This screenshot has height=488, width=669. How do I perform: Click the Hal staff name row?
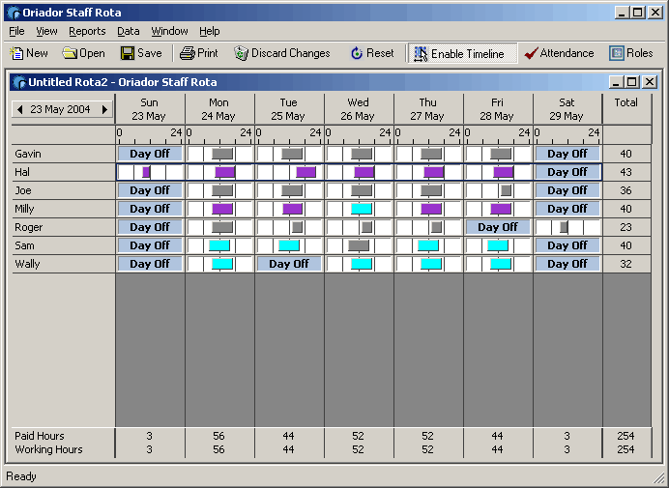63,172
